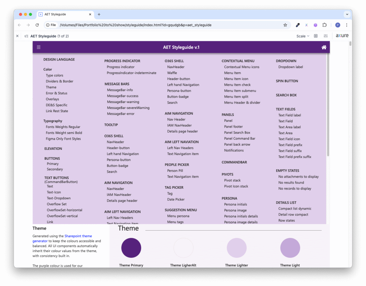Open the COMMANDBAR section
This screenshot has height=286, width=366.
[x=234, y=162]
